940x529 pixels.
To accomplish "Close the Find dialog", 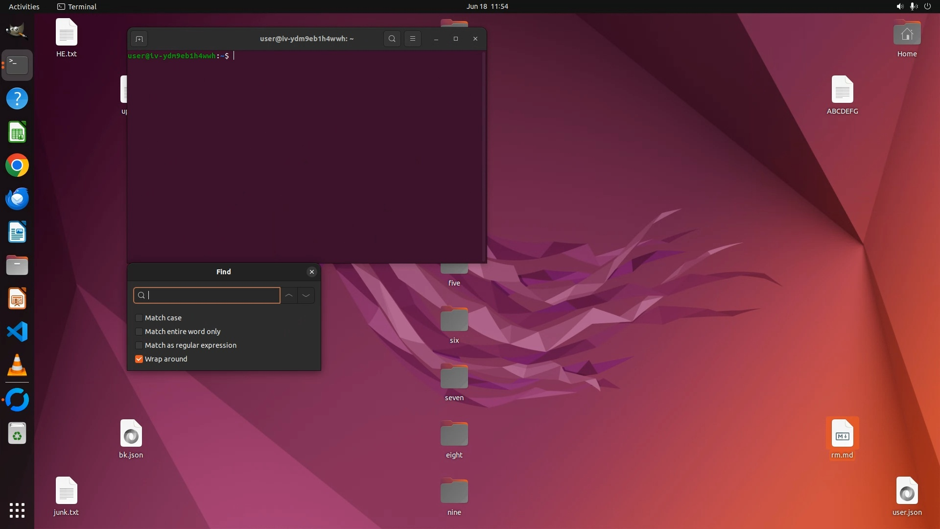I will coord(312,272).
